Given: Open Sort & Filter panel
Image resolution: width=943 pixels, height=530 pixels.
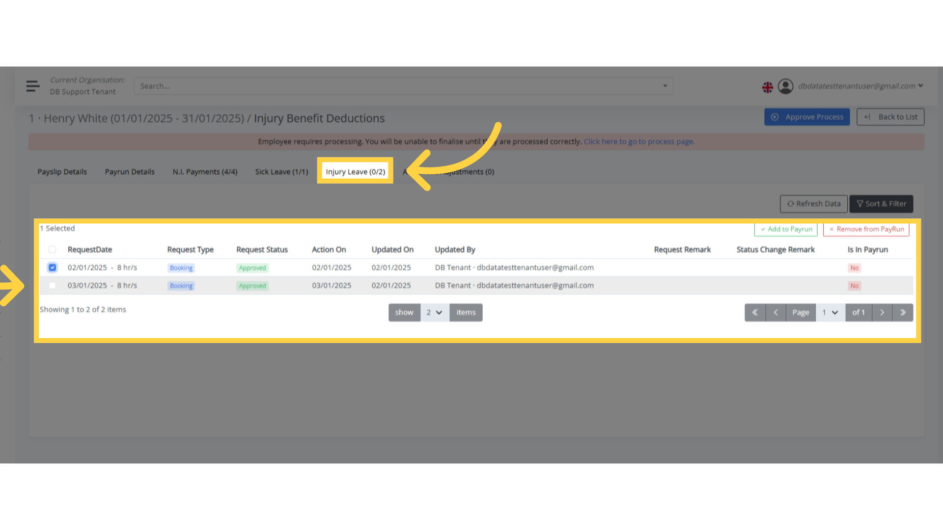Looking at the screenshot, I should [881, 204].
